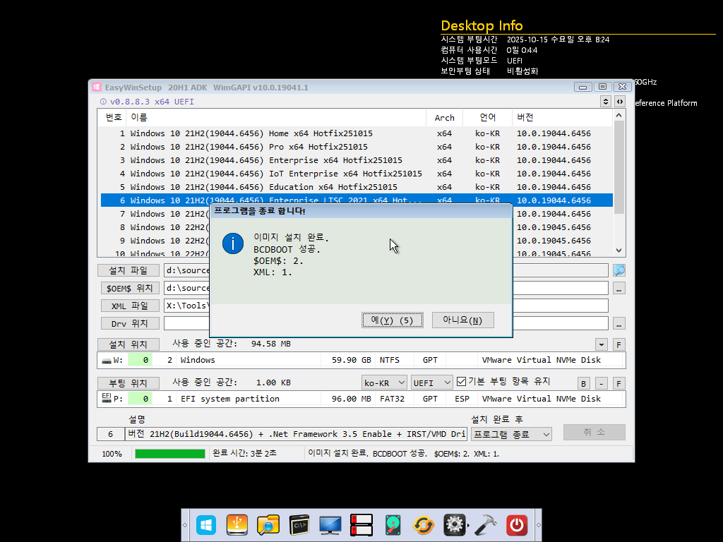Select row 5 Windows 10 Education x64
The image size is (723, 542).
357,186
